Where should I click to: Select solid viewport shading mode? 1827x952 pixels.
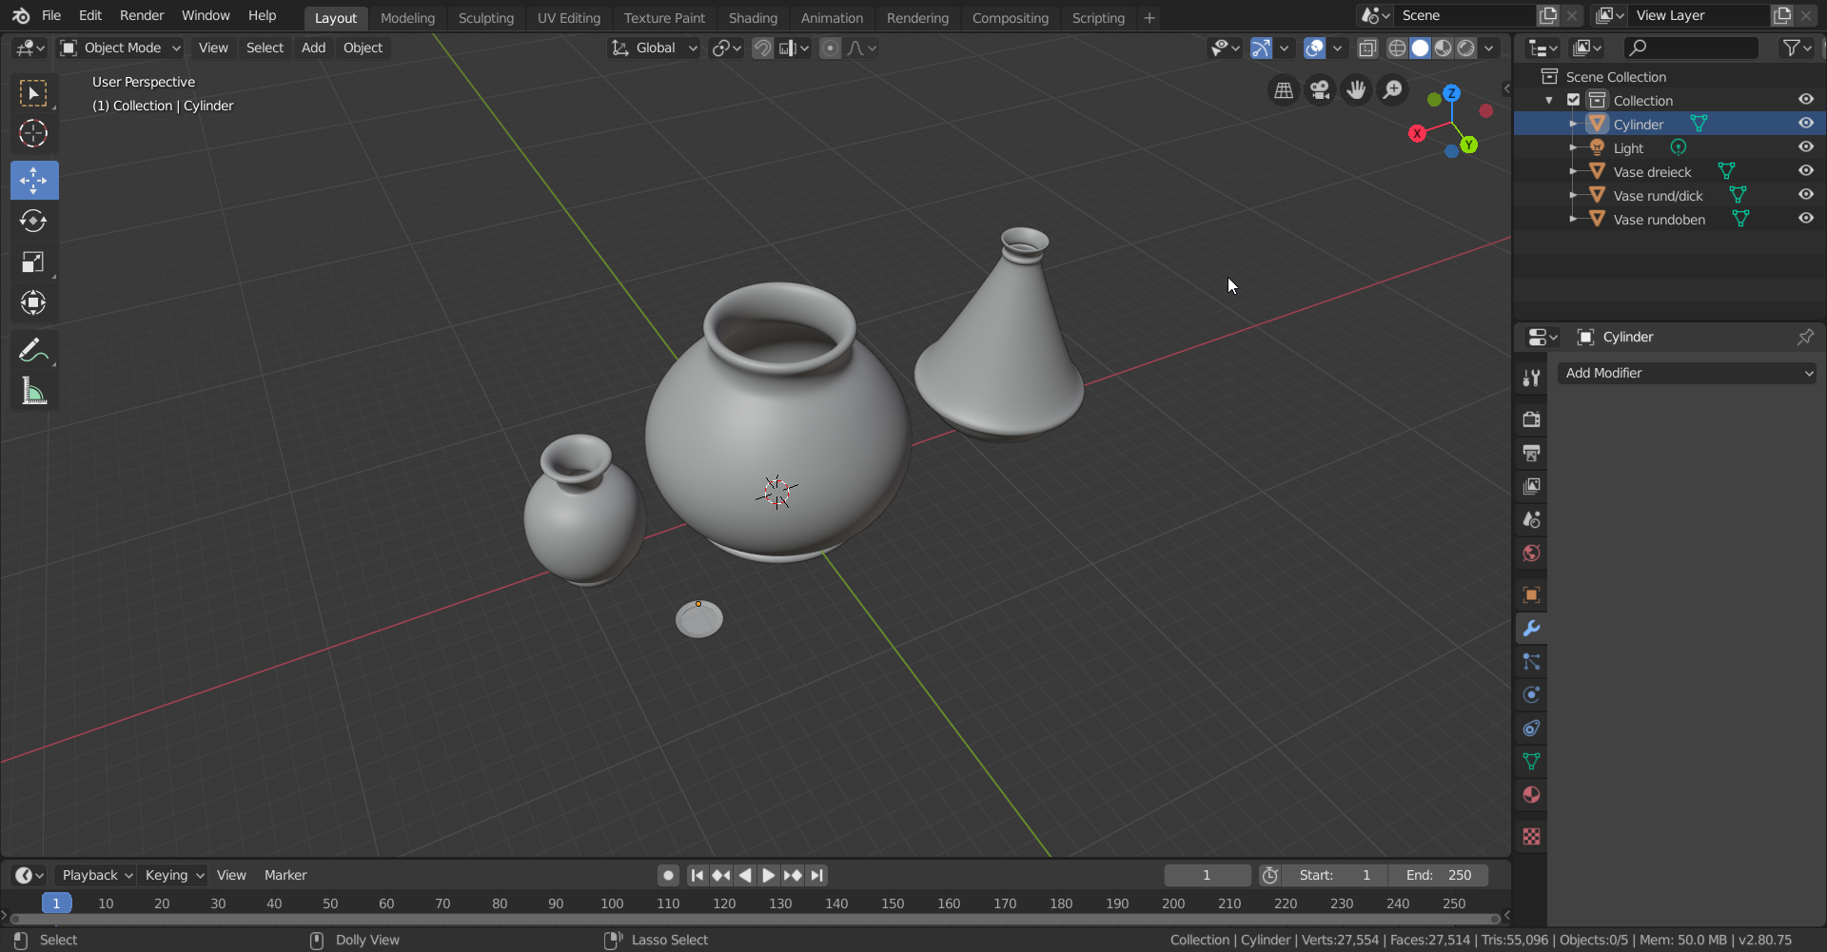click(x=1420, y=48)
